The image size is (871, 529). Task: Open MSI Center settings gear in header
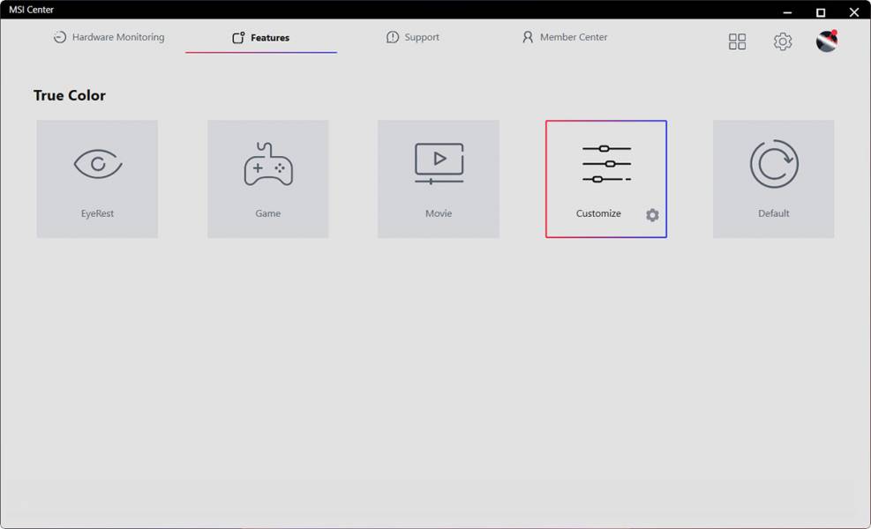[x=783, y=41]
